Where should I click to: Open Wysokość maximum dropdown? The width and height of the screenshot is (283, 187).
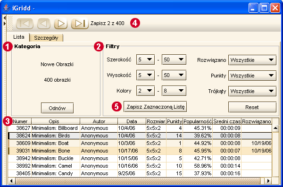tap(174, 75)
